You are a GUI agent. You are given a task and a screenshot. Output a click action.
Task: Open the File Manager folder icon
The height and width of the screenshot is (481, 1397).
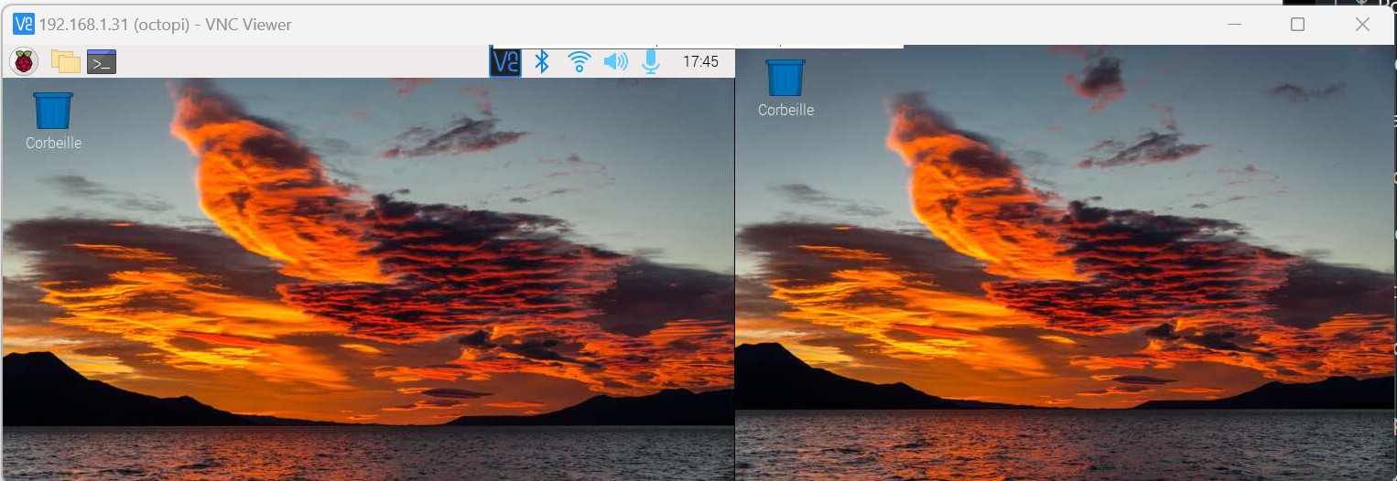coord(65,61)
